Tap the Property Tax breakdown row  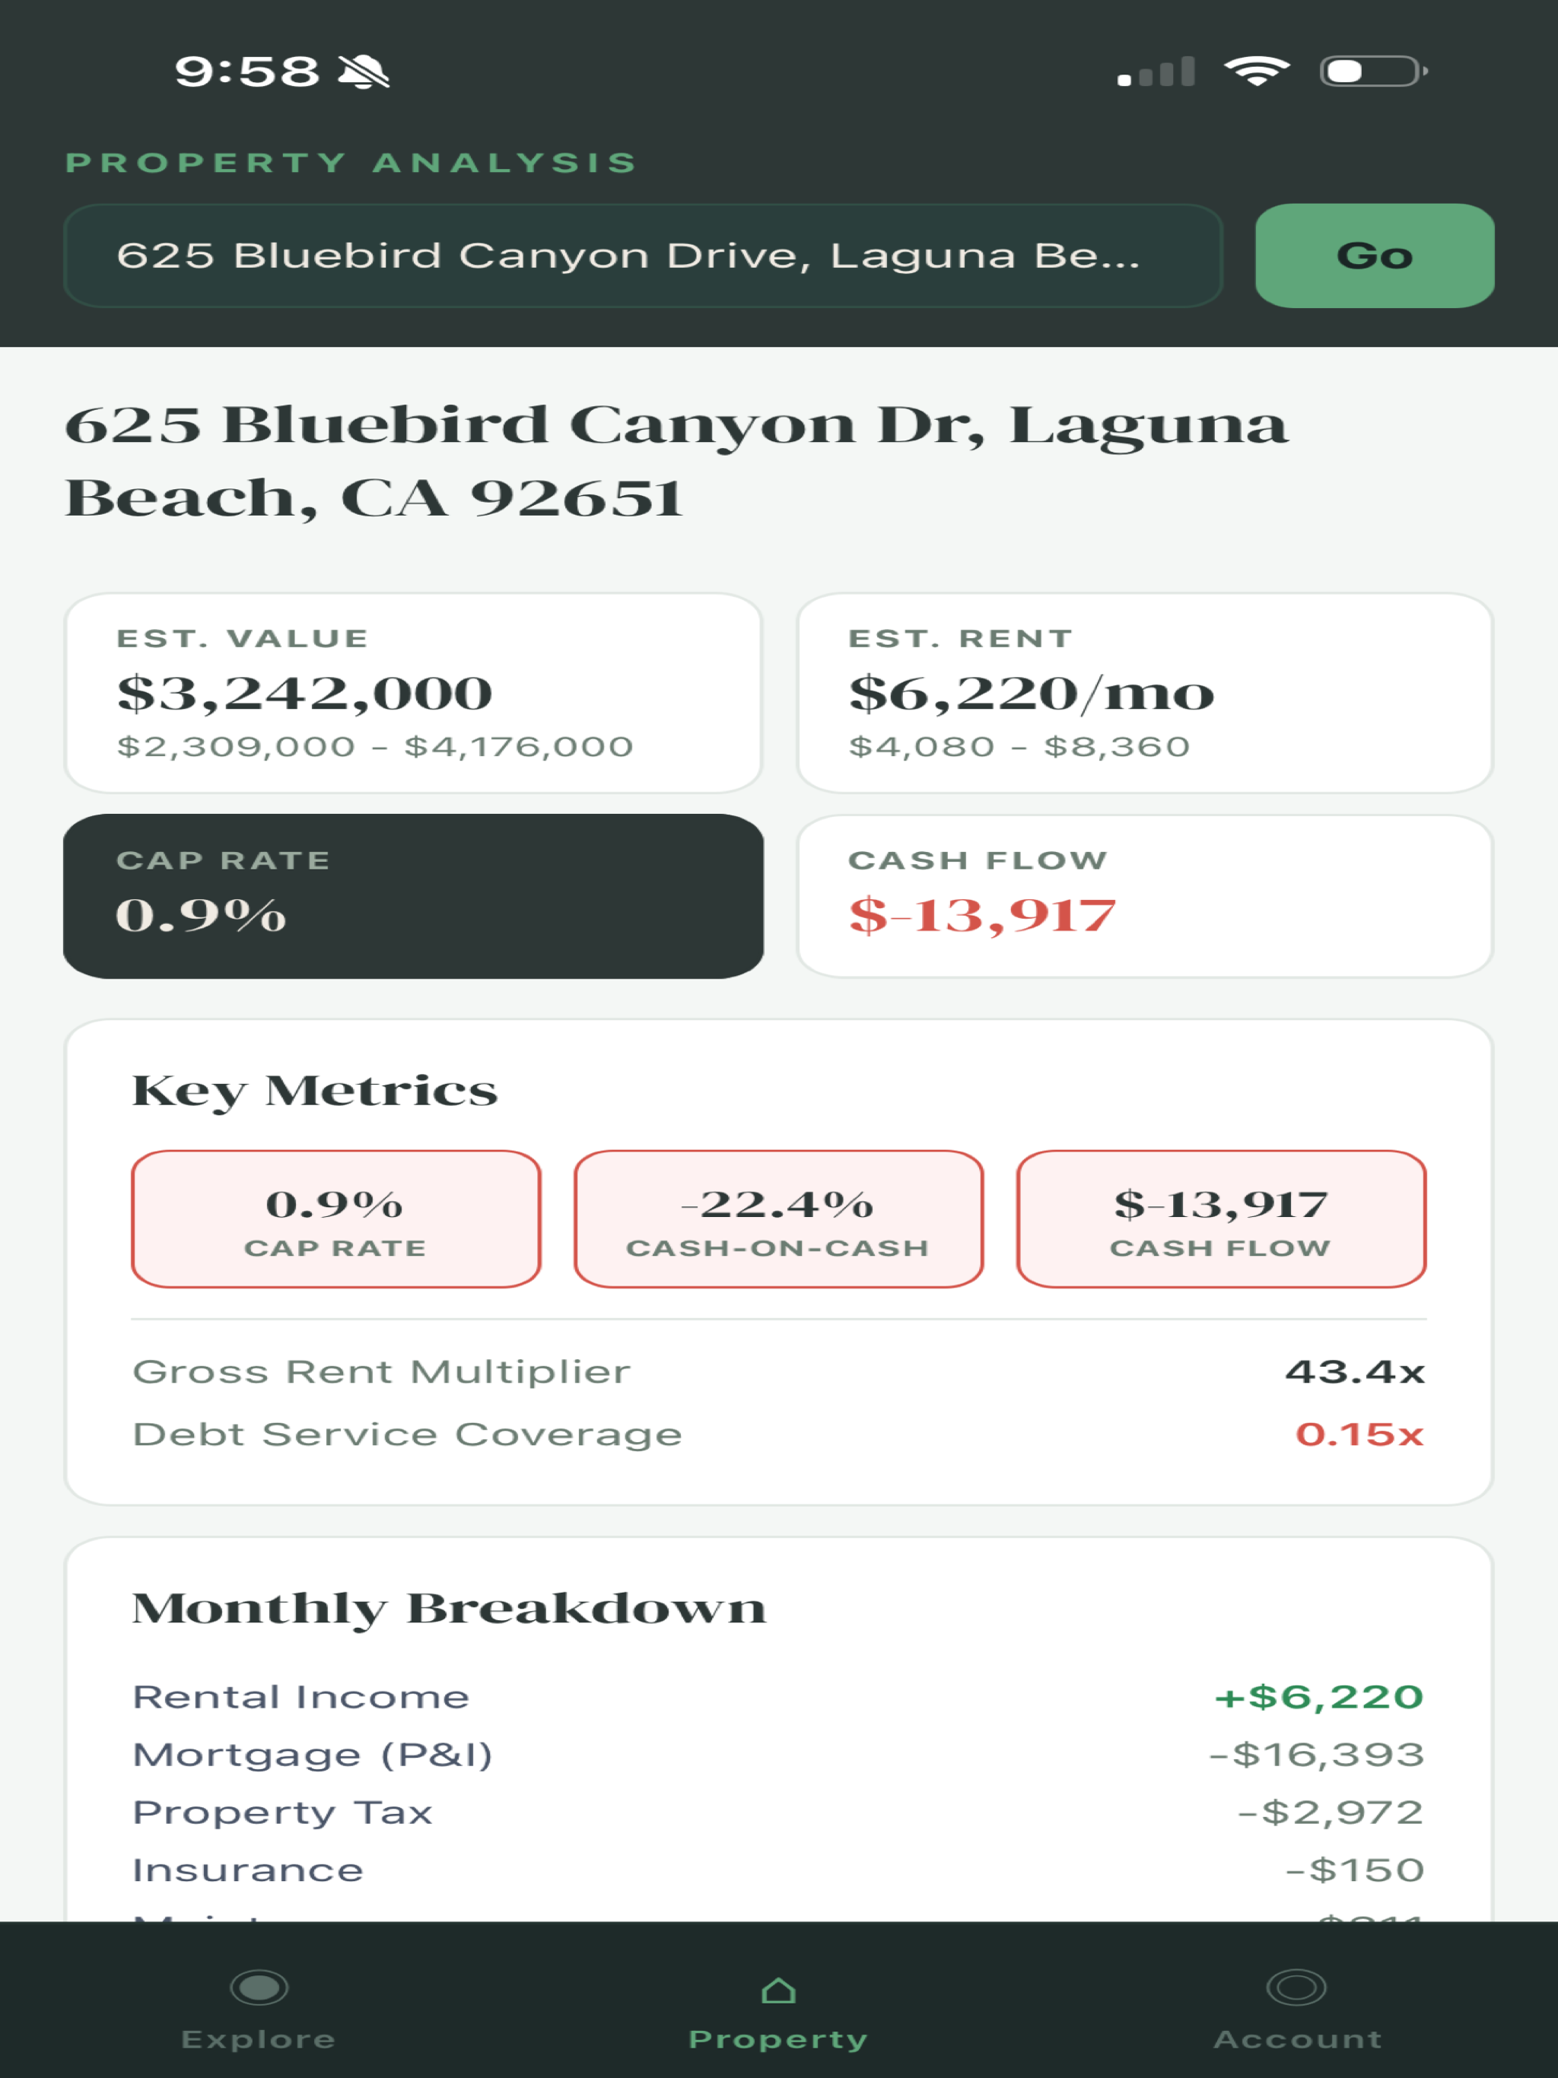coord(778,1812)
